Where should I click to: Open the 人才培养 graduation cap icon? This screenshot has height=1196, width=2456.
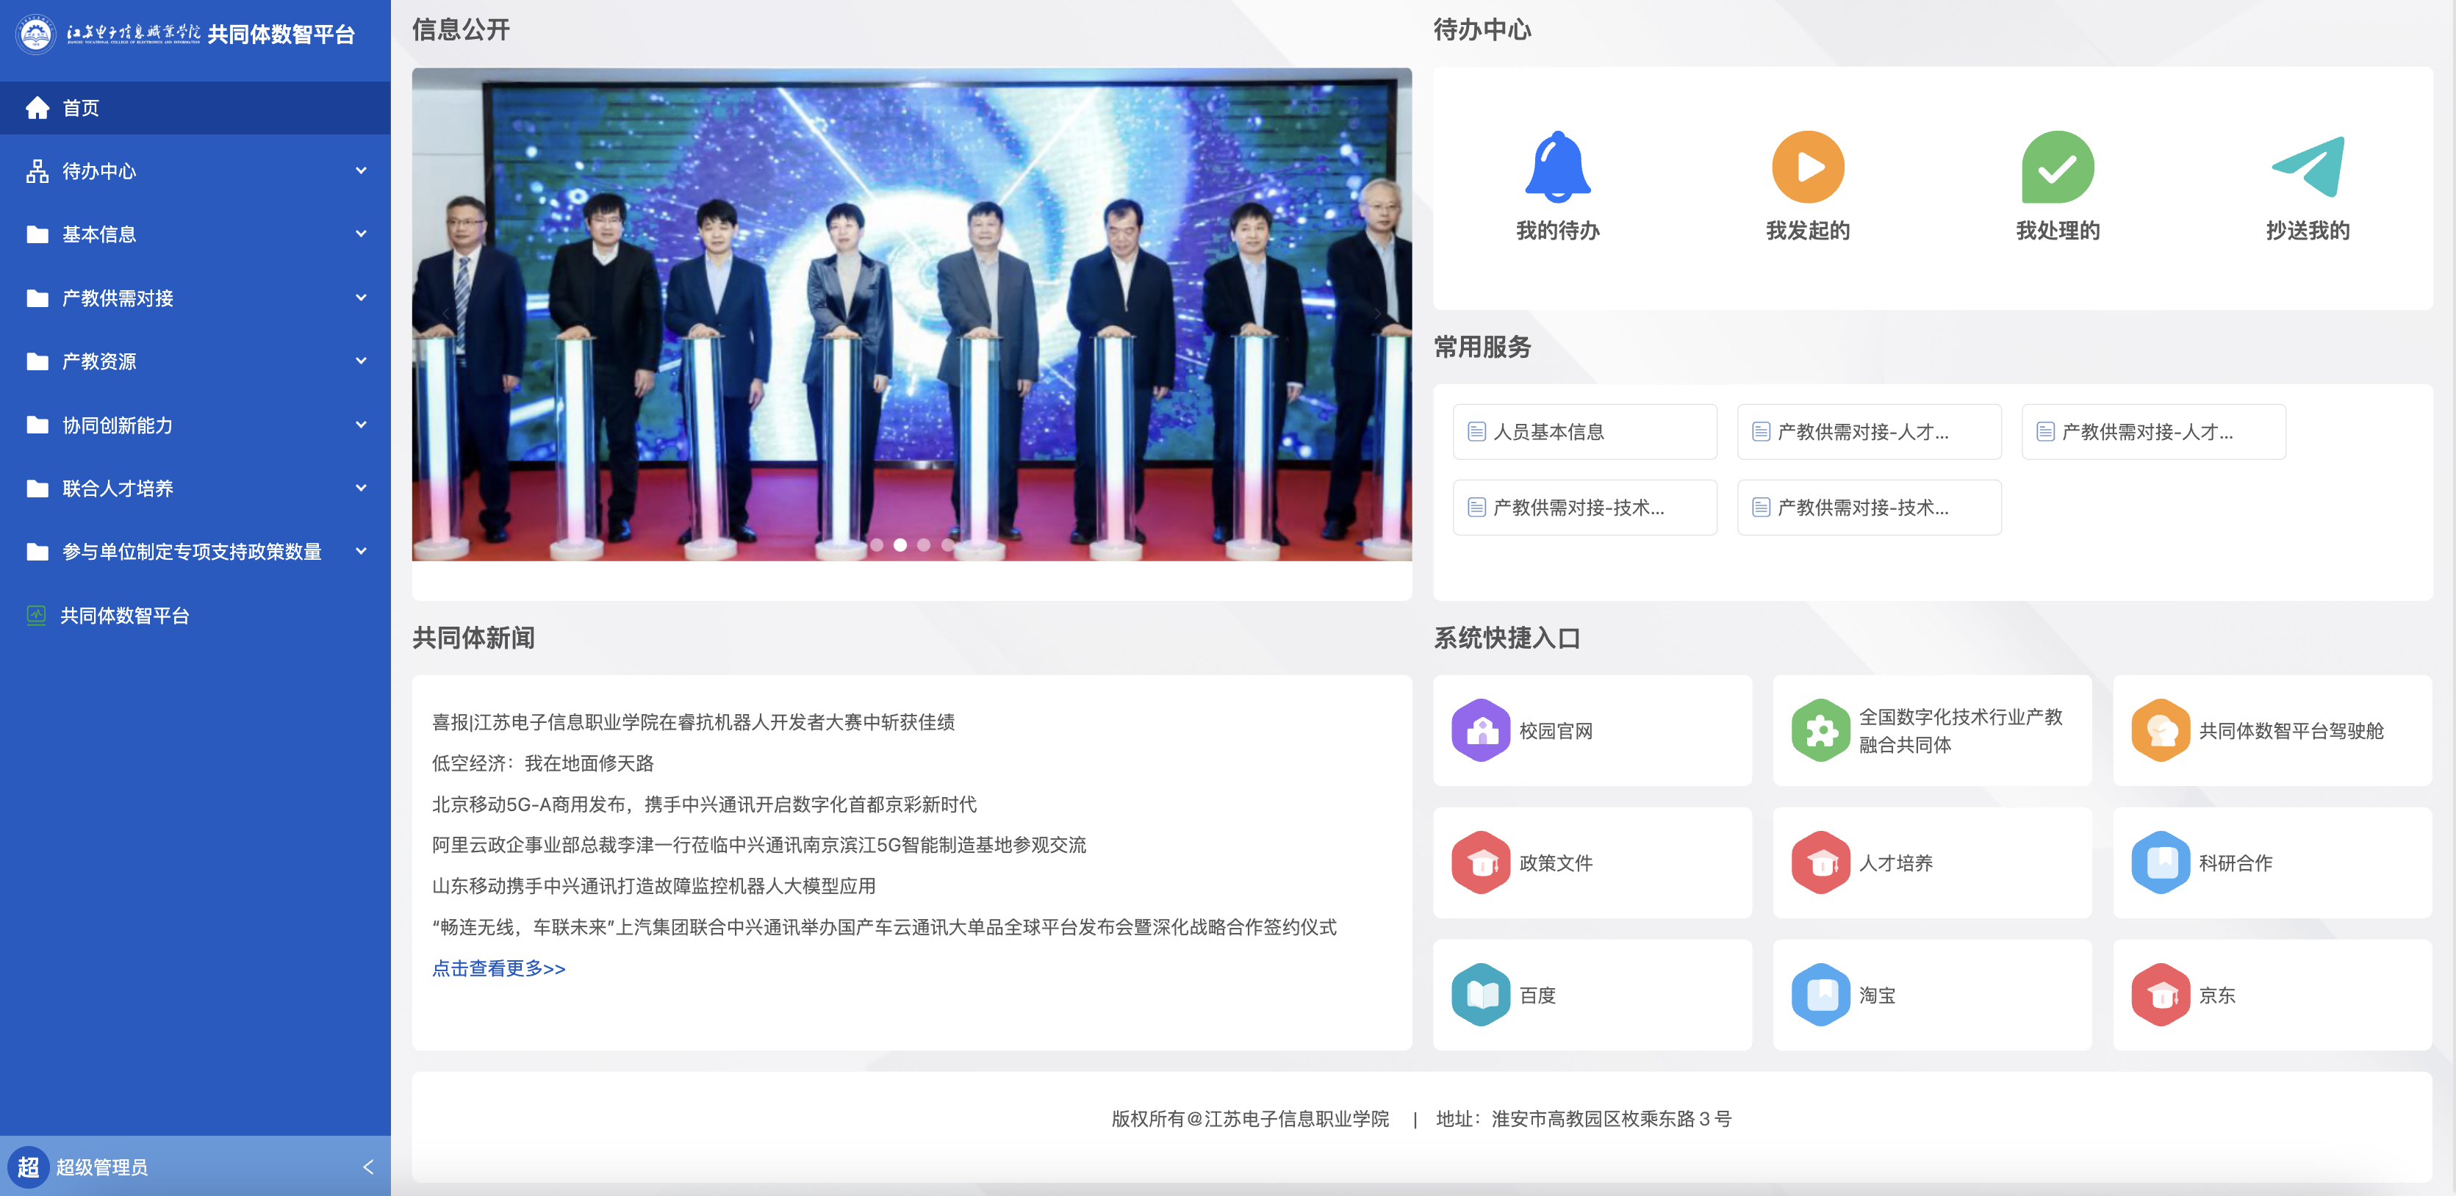1821,862
